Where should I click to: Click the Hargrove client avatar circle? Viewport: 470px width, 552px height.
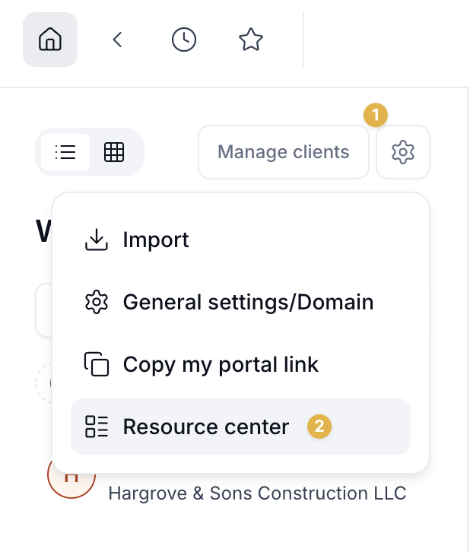click(x=71, y=481)
